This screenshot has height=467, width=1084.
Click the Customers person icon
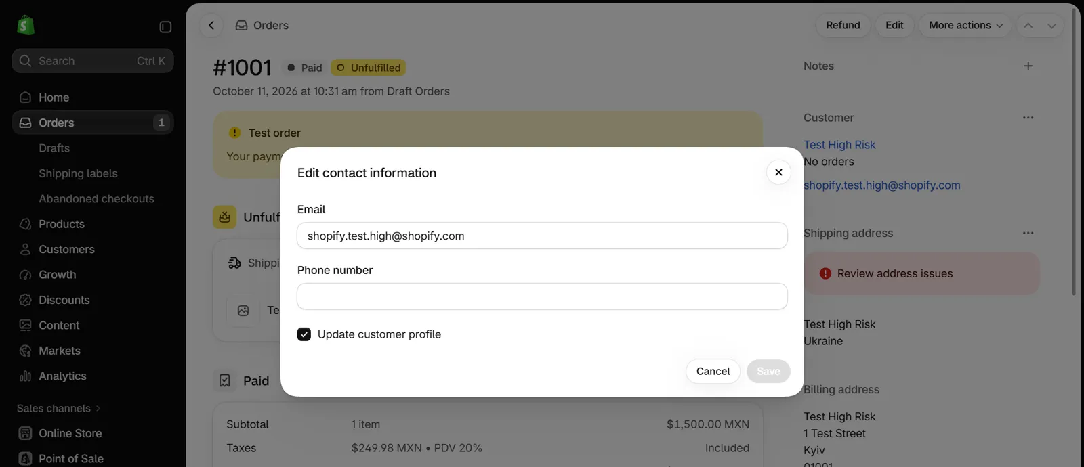pos(26,249)
